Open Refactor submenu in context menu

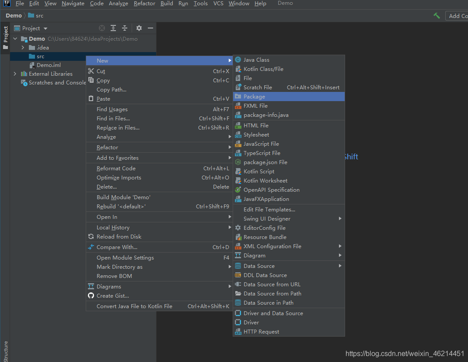click(159, 147)
